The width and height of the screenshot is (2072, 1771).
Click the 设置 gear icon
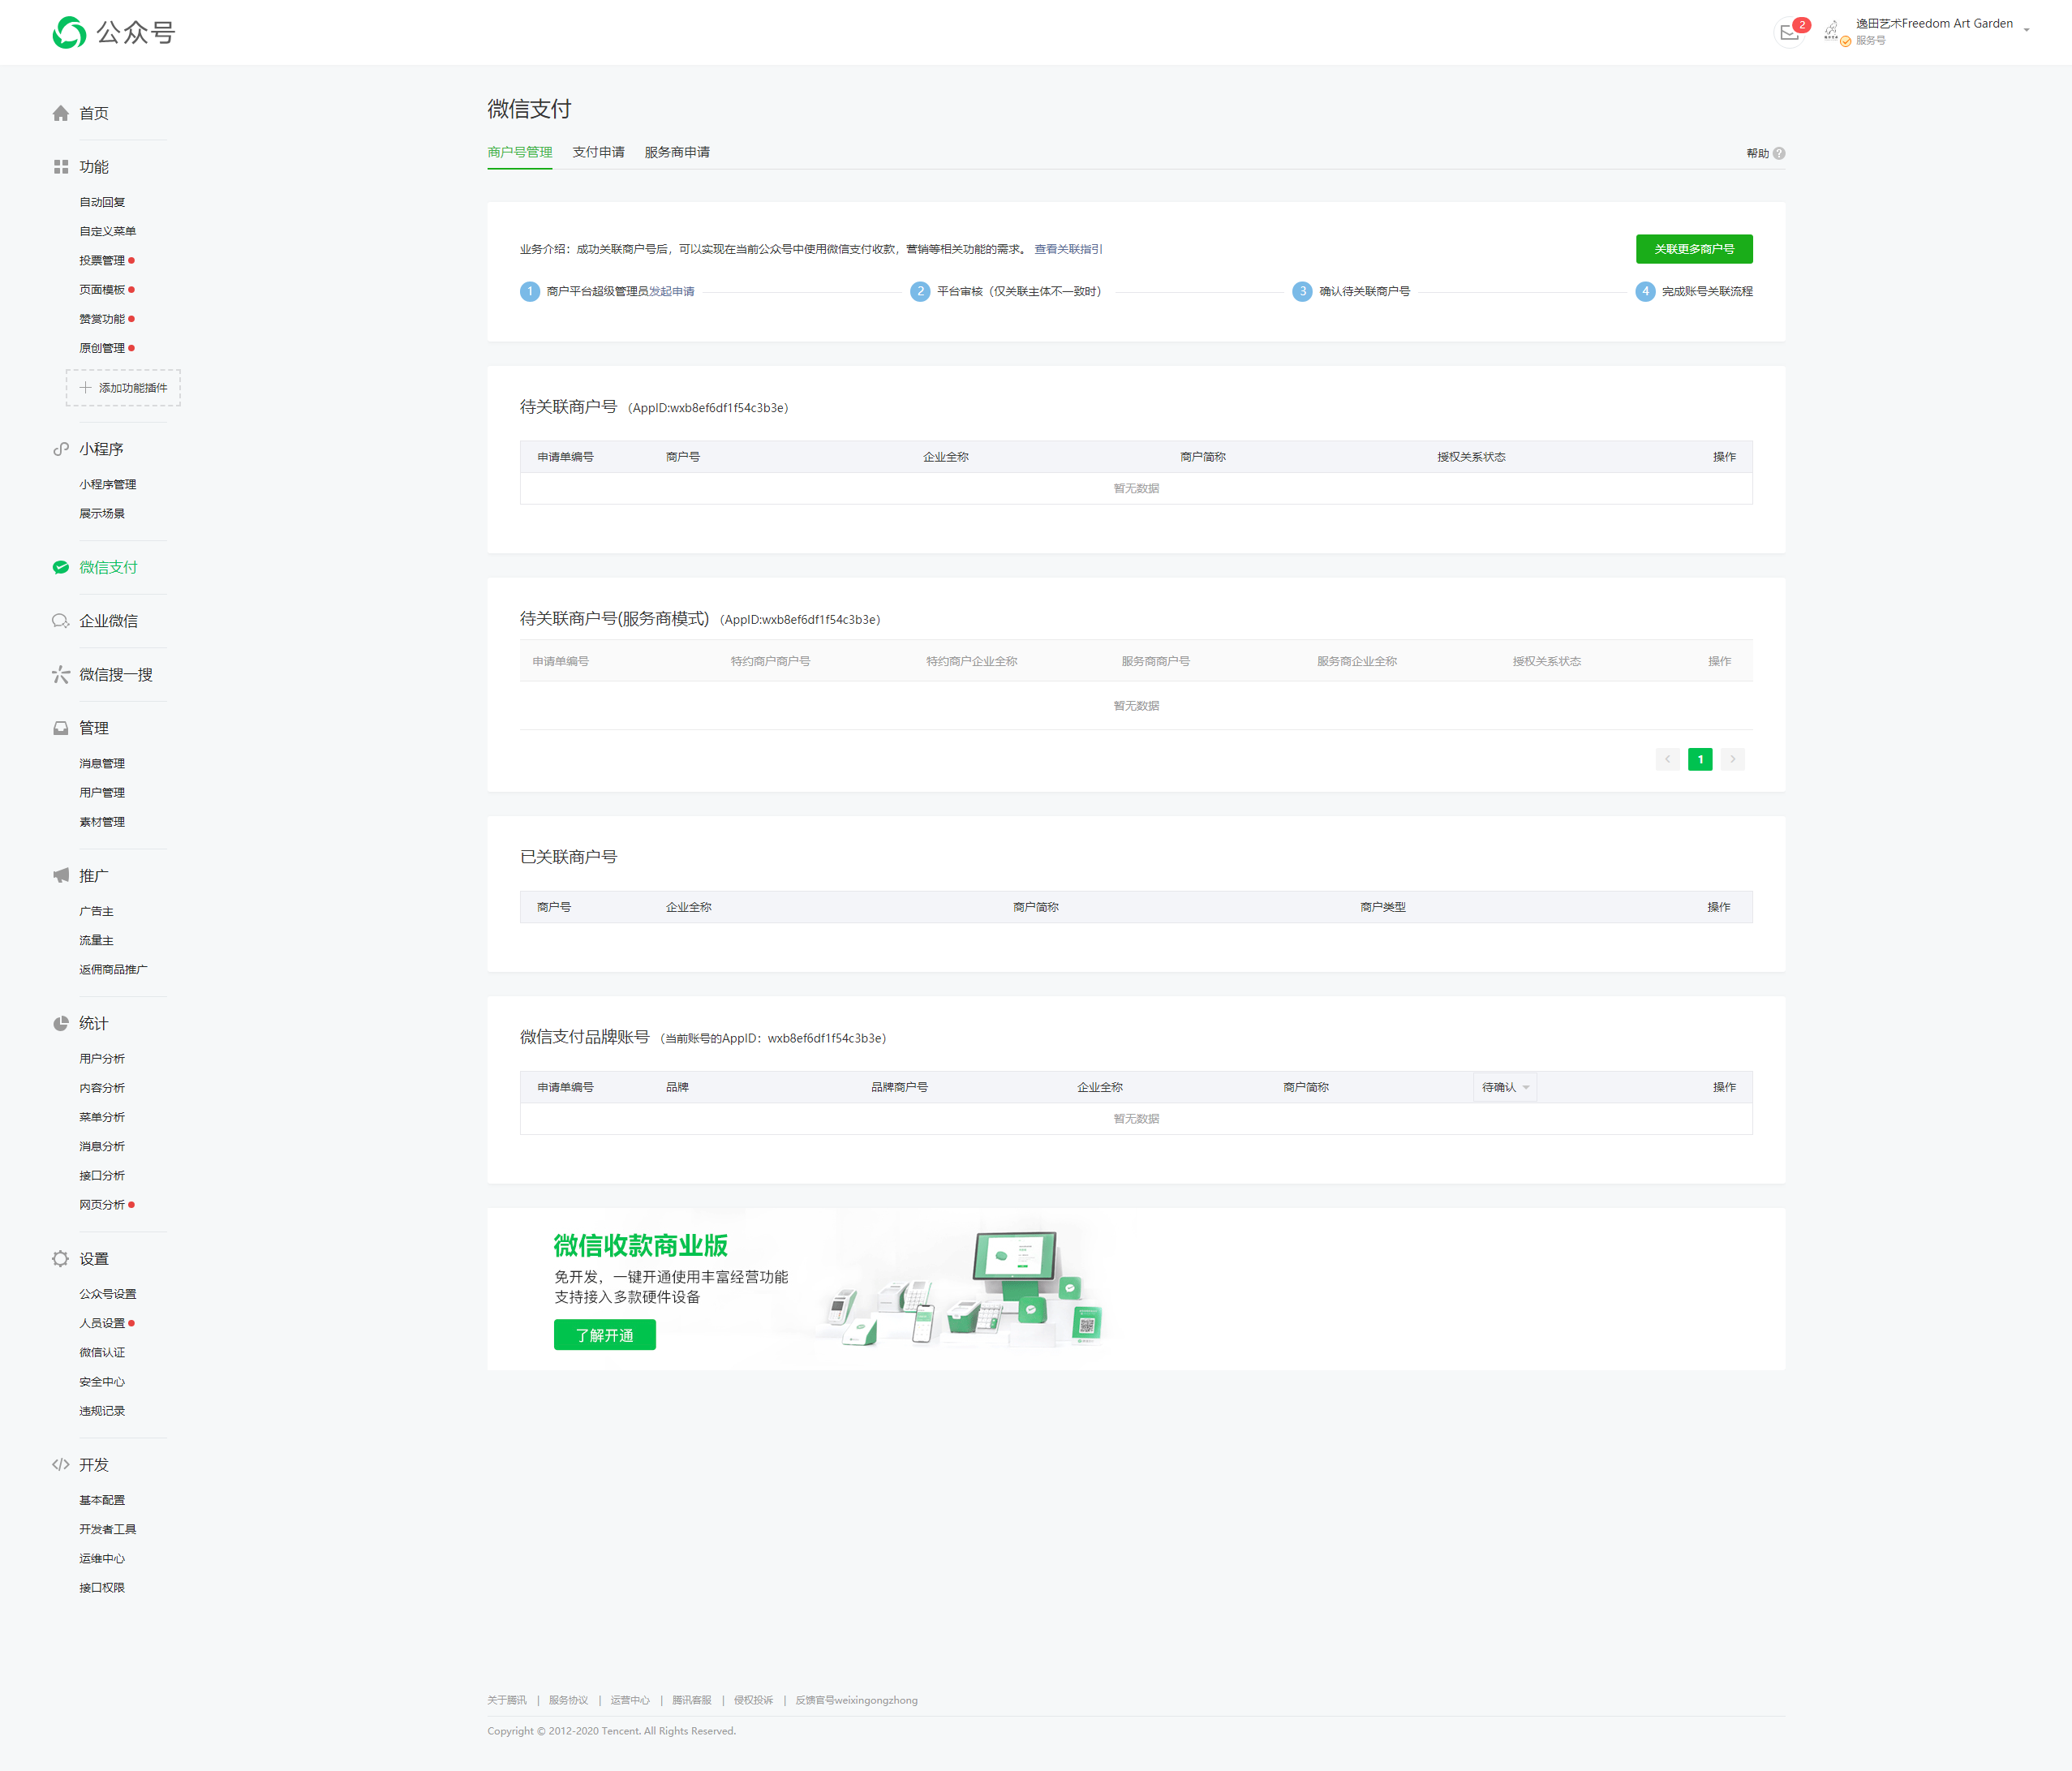[x=61, y=1259]
